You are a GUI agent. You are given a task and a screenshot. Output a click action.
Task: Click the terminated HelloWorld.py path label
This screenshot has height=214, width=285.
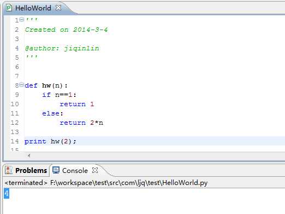[106, 183]
